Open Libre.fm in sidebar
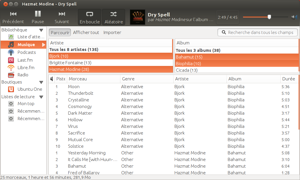The image size is (300, 180). 23,67
